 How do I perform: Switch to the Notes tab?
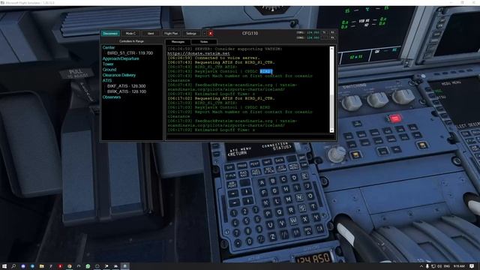click(x=204, y=42)
